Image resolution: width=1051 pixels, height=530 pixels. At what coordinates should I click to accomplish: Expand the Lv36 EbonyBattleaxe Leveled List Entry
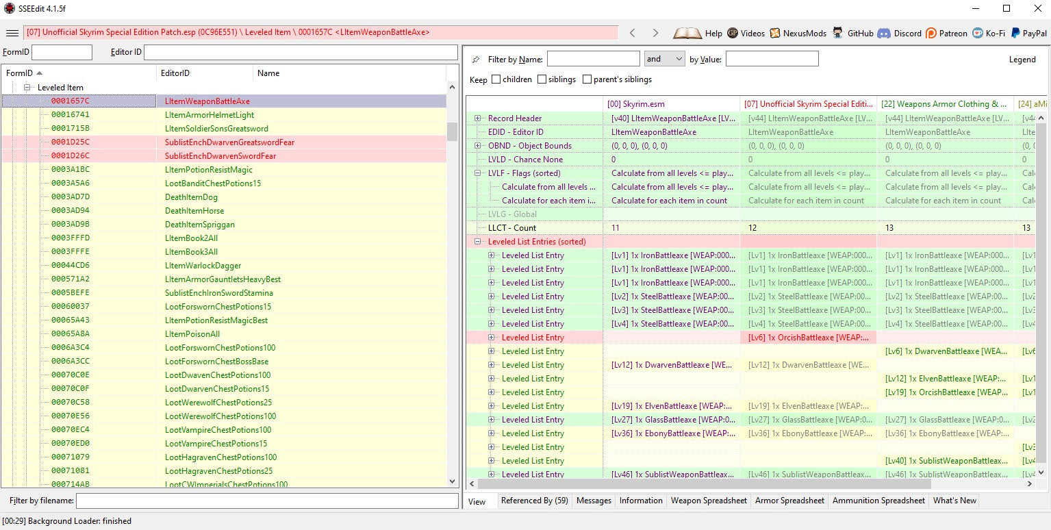tap(492, 433)
